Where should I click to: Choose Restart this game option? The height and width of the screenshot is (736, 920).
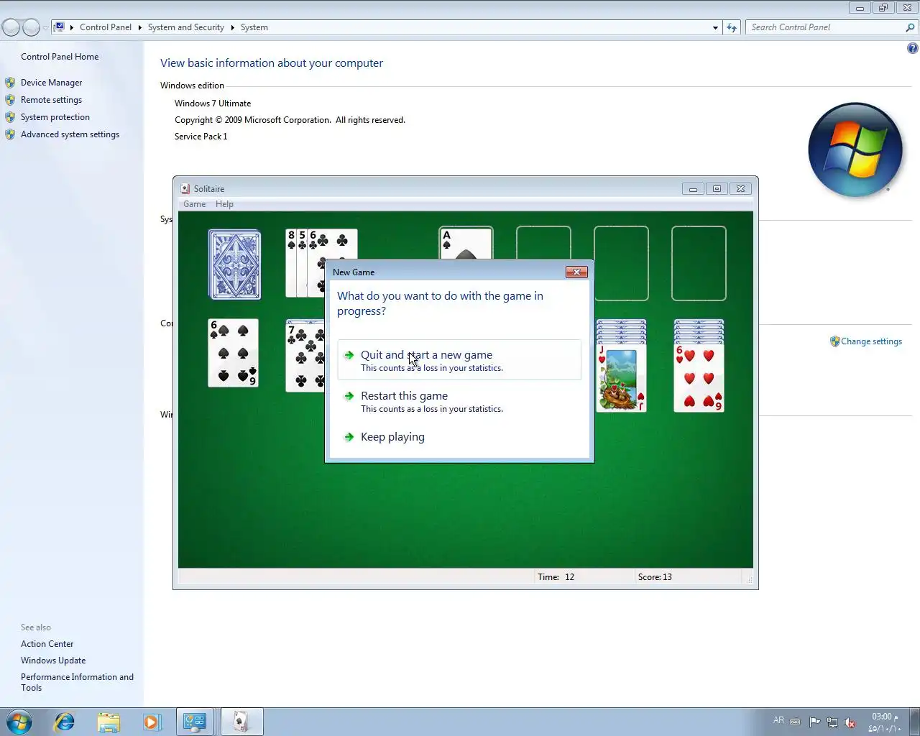click(x=459, y=401)
